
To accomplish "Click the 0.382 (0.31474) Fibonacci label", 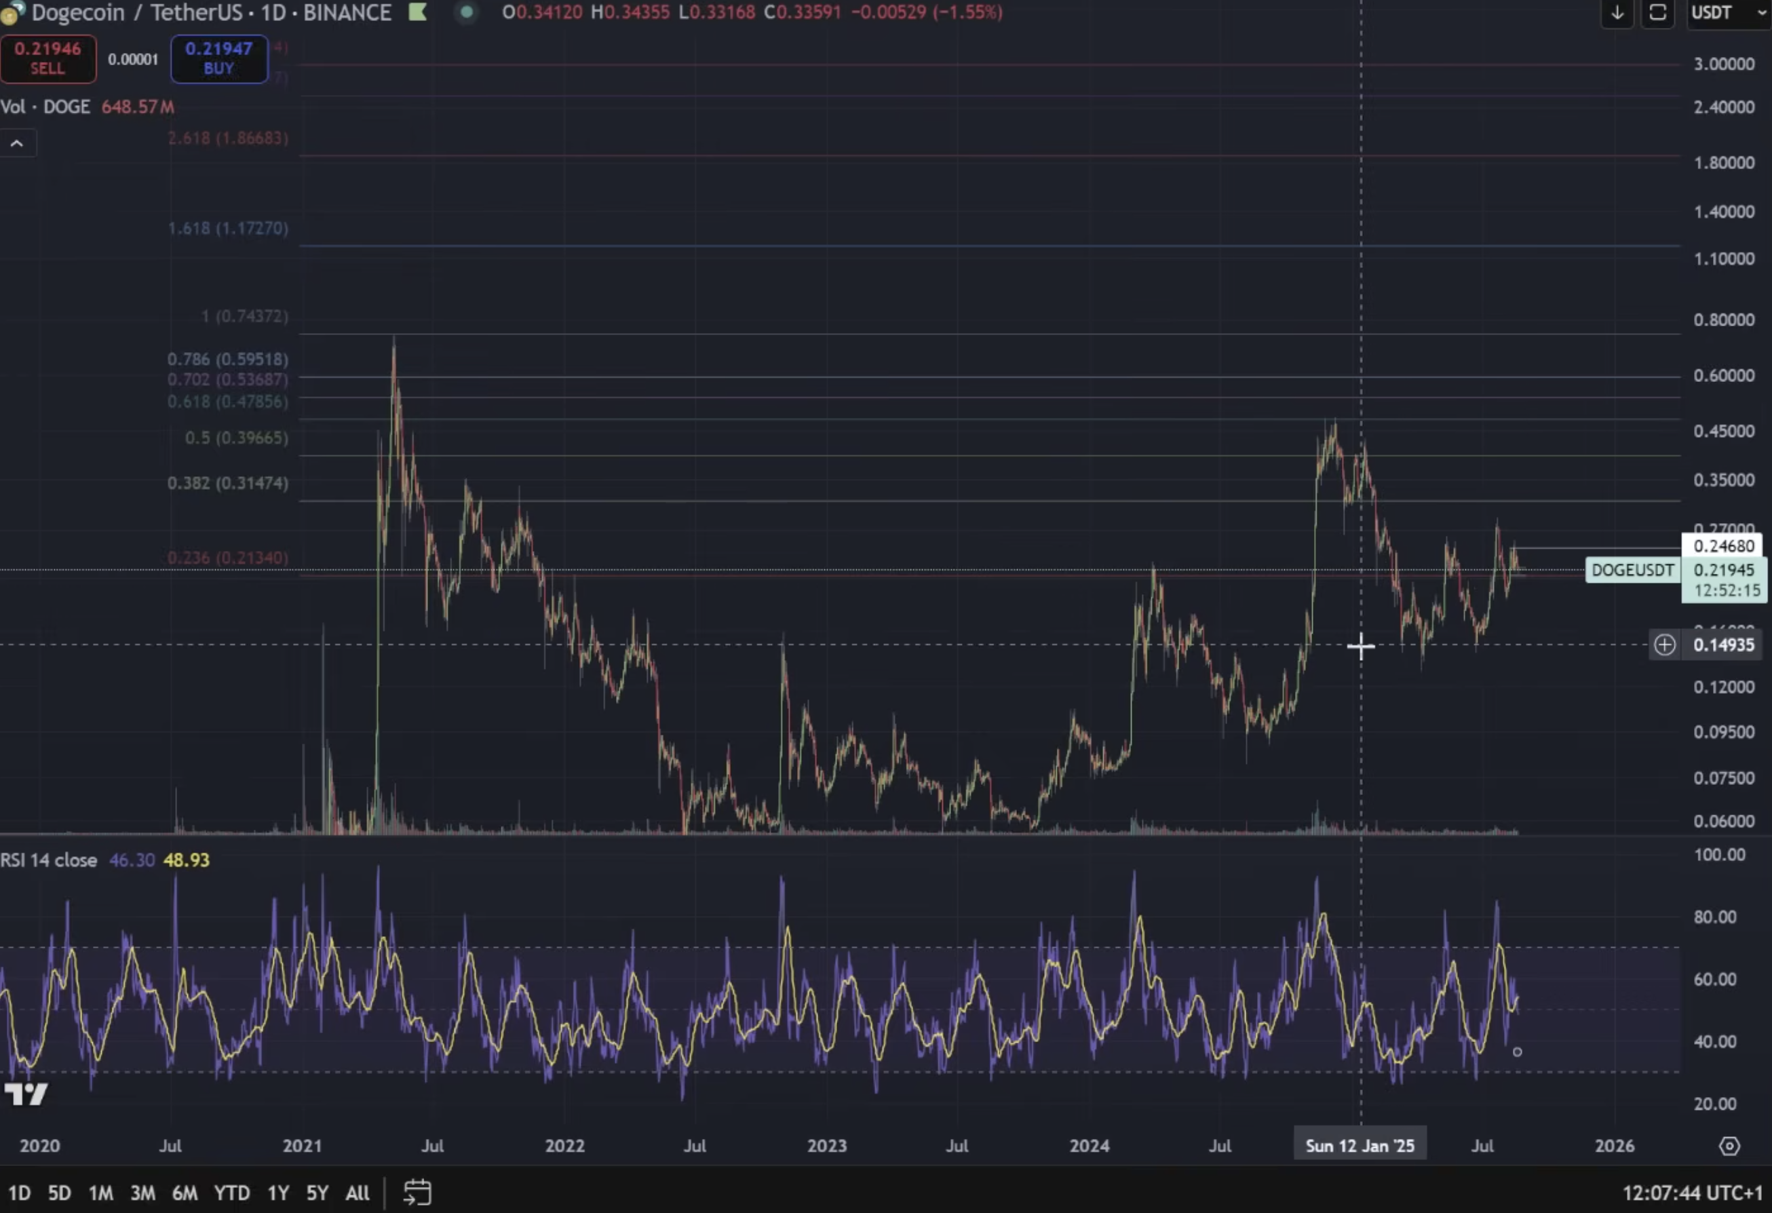I will coord(228,484).
